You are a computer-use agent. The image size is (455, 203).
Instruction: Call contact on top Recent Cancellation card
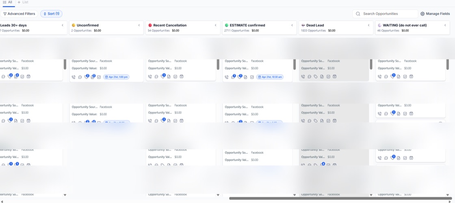click(150, 77)
